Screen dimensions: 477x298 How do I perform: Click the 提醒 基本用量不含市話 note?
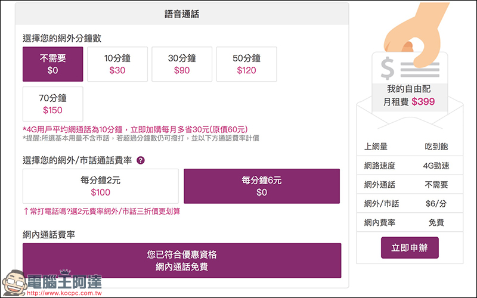pyautogui.click(x=141, y=138)
